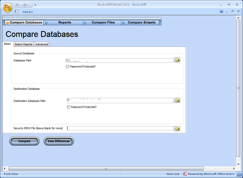243x178 pixels.
Task: Click the Destination Database Path field
Action: tap(120, 100)
